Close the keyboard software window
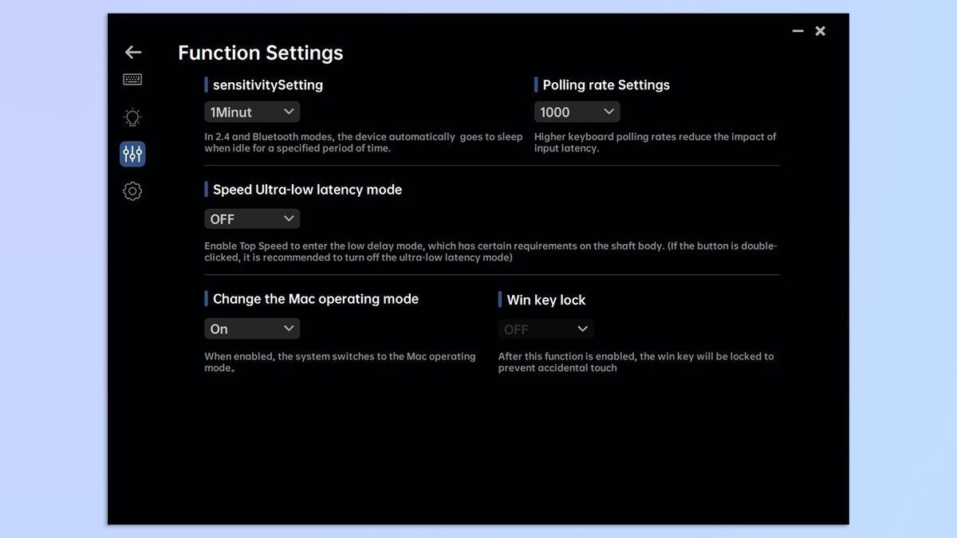The width and height of the screenshot is (957, 538). pos(820,31)
